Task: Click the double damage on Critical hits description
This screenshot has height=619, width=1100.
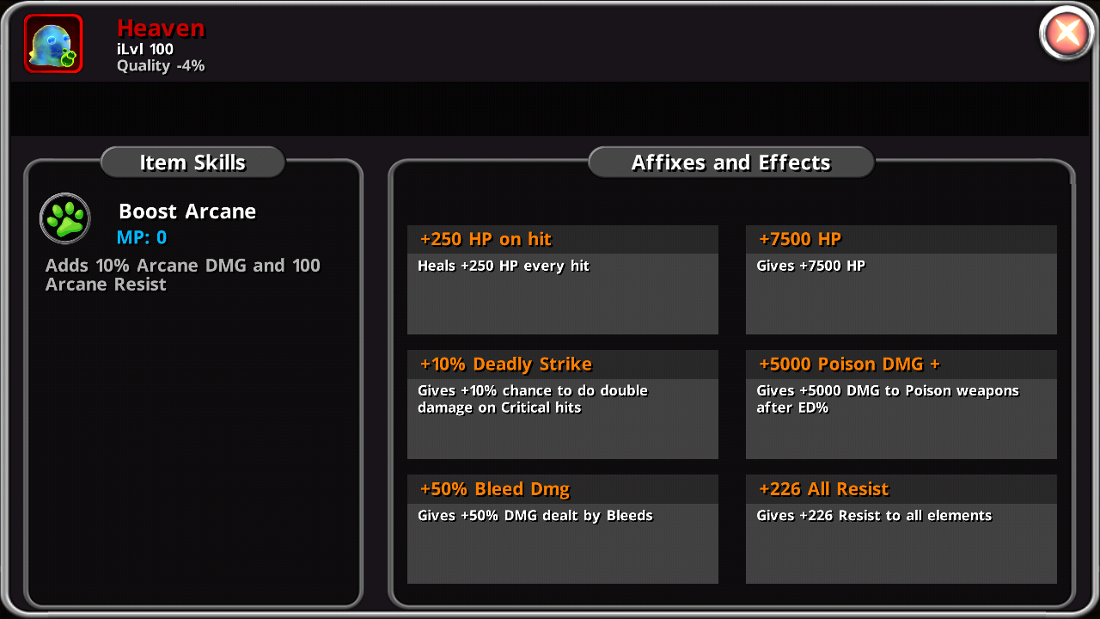Action: tap(533, 399)
